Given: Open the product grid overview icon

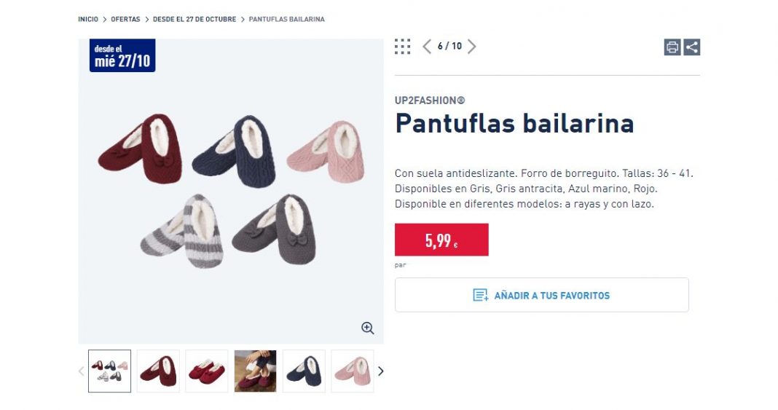Looking at the screenshot, I should point(402,47).
